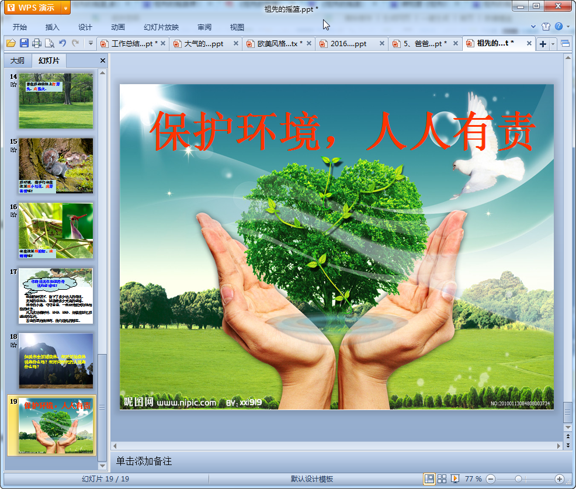Switch the side panel to 大纲 outline view
The height and width of the screenshot is (489, 576).
[x=18, y=61]
